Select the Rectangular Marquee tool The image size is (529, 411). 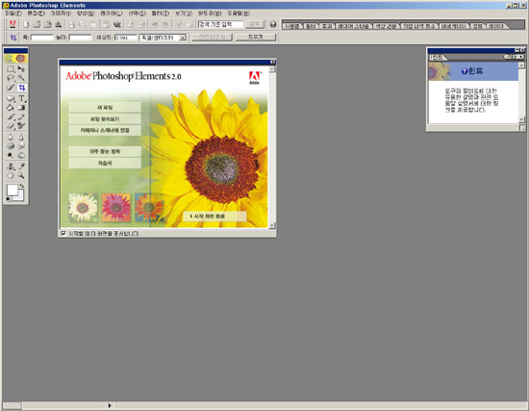(x=11, y=69)
